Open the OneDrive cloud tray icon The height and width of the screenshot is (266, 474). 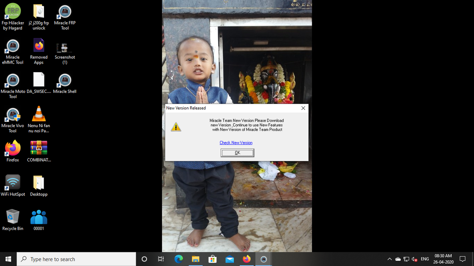[x=398, y=259]
